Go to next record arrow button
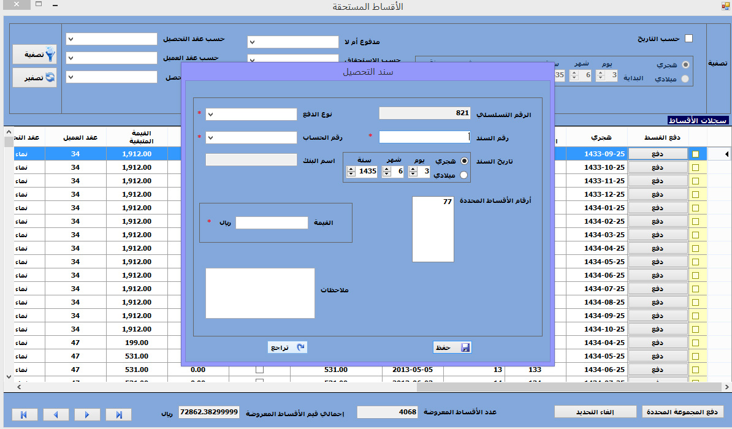The image size is (732, 429). click(x=86, y=415)
